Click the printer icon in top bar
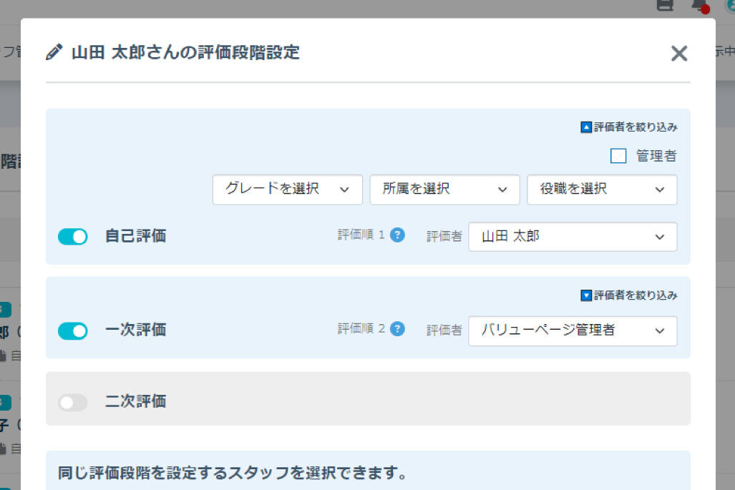Screen dimensions: 735x490 [665, 5]
